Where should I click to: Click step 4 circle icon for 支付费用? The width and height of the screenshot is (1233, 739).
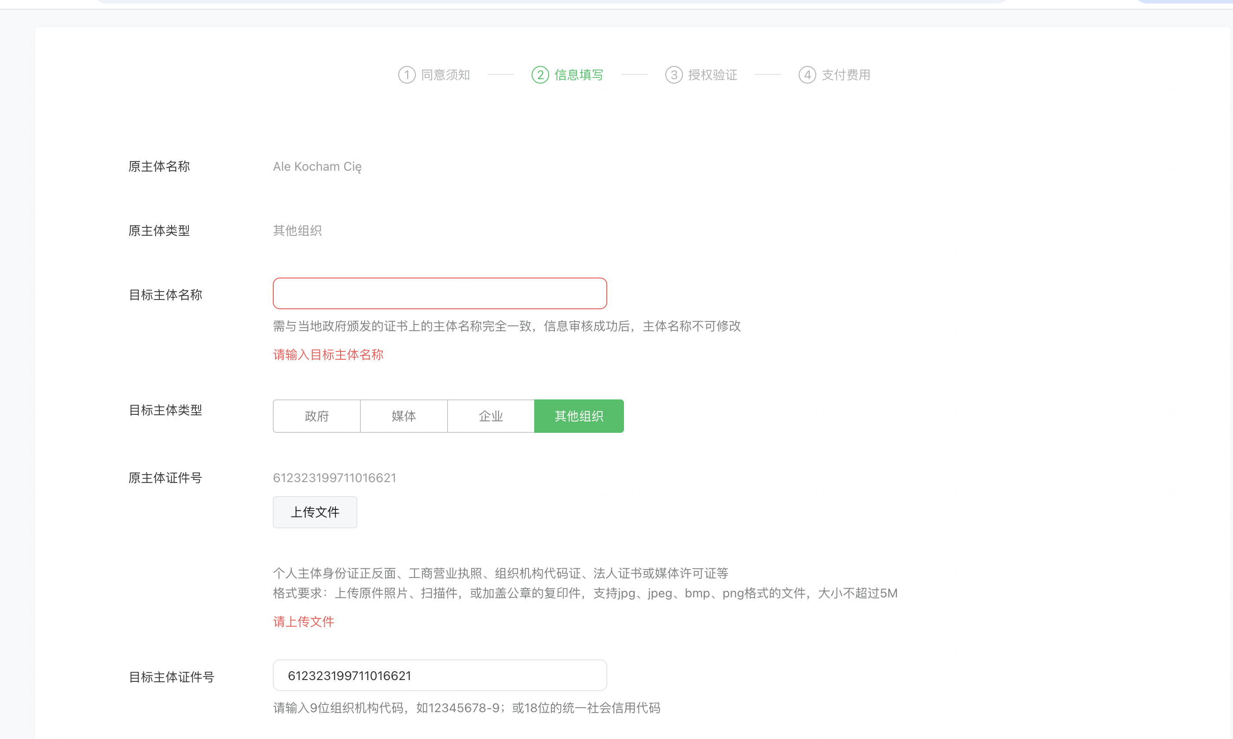(807, 75)
